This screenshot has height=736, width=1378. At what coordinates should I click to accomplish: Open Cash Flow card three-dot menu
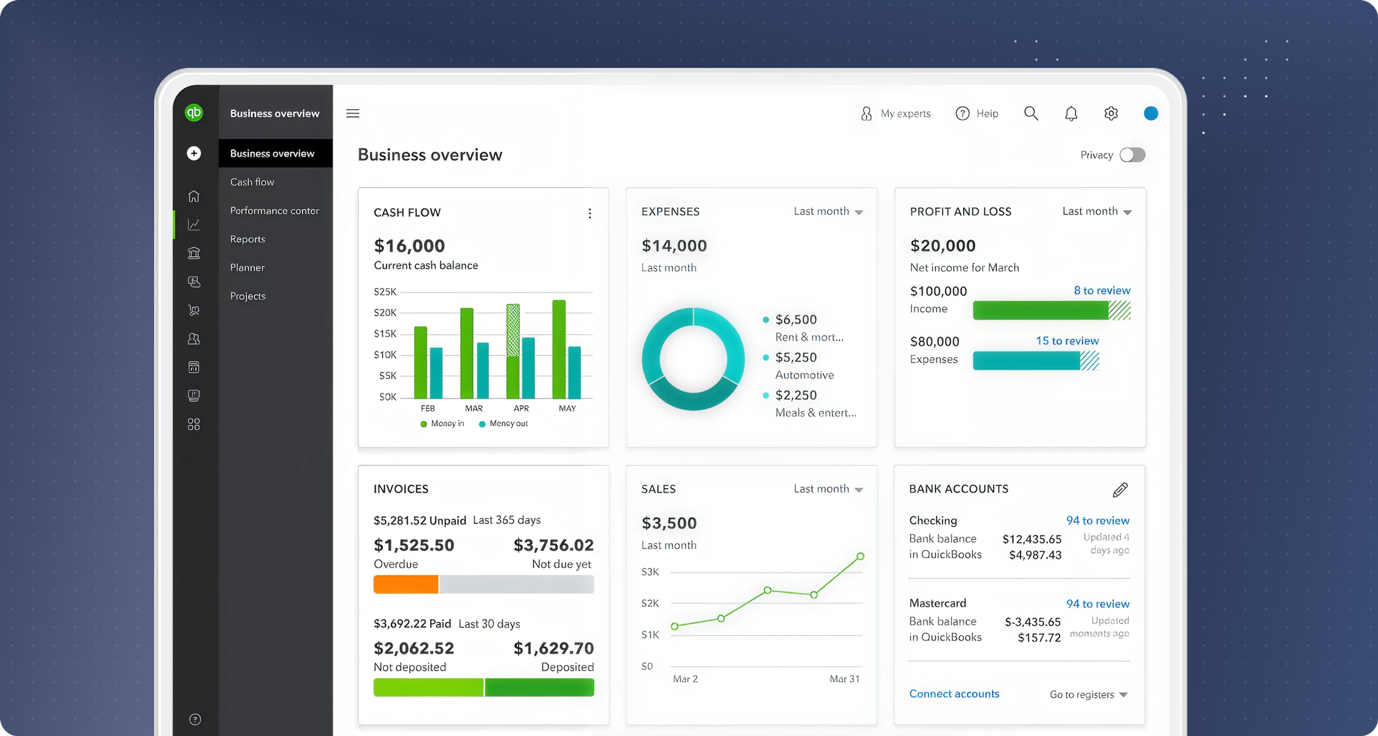(590, 214)
